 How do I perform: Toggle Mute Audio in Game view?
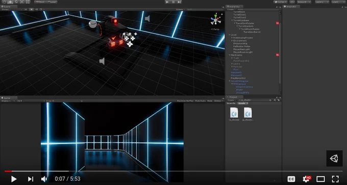200,101
